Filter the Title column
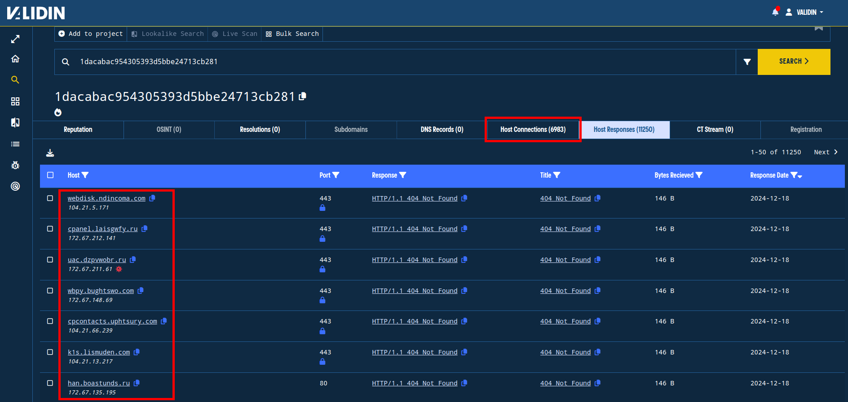848x402 pixels. (557, 175)
